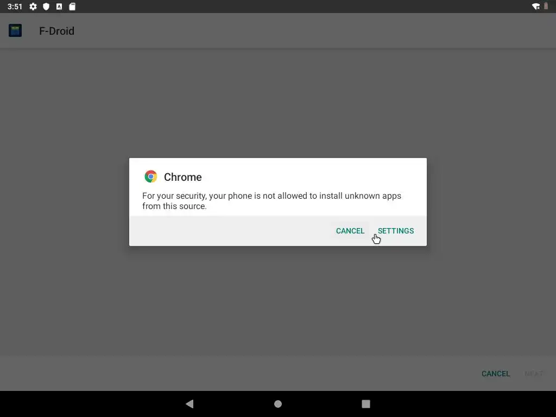Click the Chrome logo in the dialog
Image resolution: width=556 pixels, height=417 pixels.
click(151, 176)
